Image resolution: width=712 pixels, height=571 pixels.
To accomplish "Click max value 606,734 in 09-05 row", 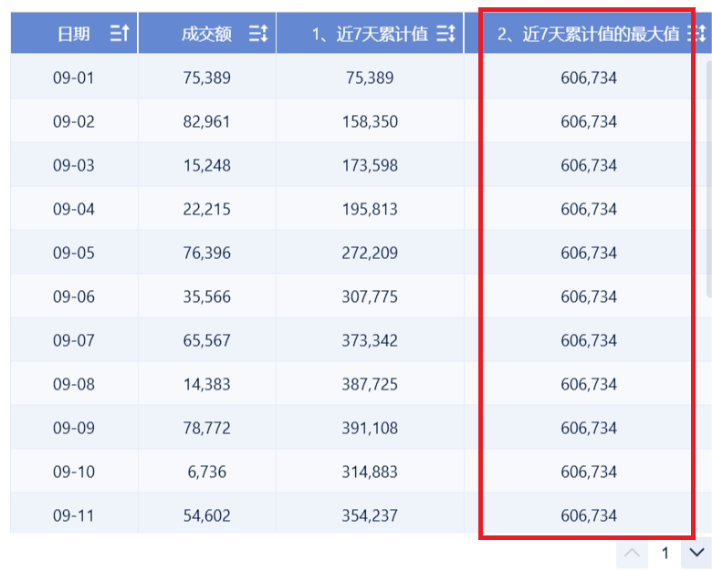I will pos(589,253).
